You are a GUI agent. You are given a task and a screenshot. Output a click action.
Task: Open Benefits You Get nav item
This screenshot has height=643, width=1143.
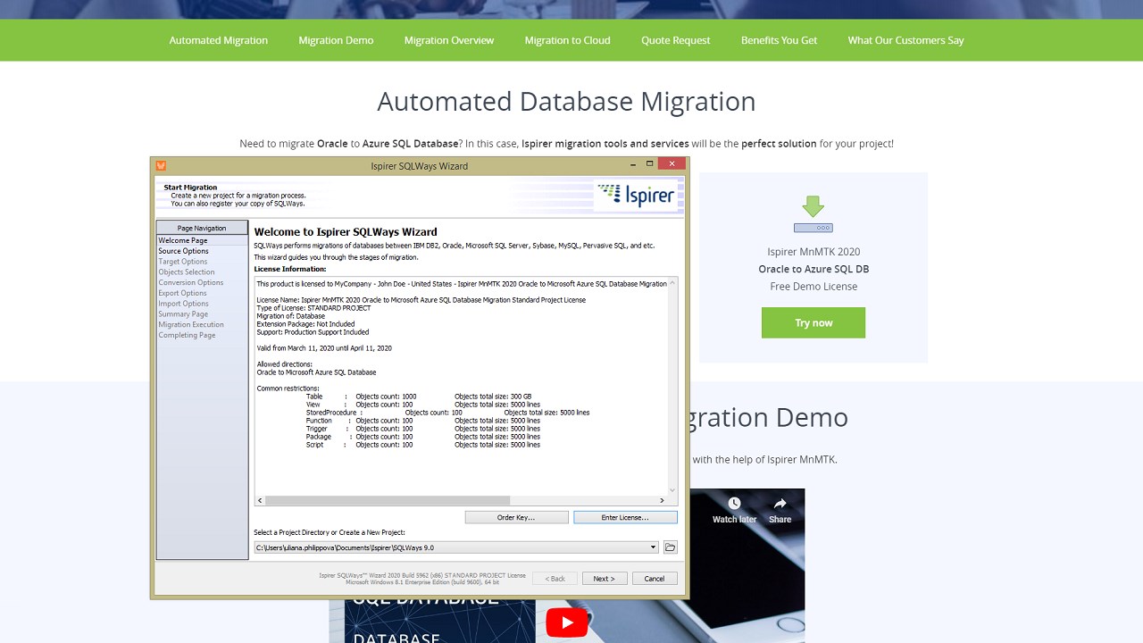click(x=779, y=40)
